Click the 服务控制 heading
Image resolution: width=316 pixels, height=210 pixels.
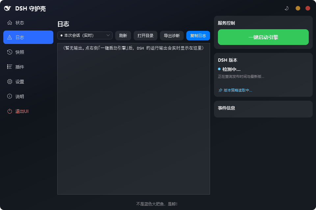[x=226, y=23]
